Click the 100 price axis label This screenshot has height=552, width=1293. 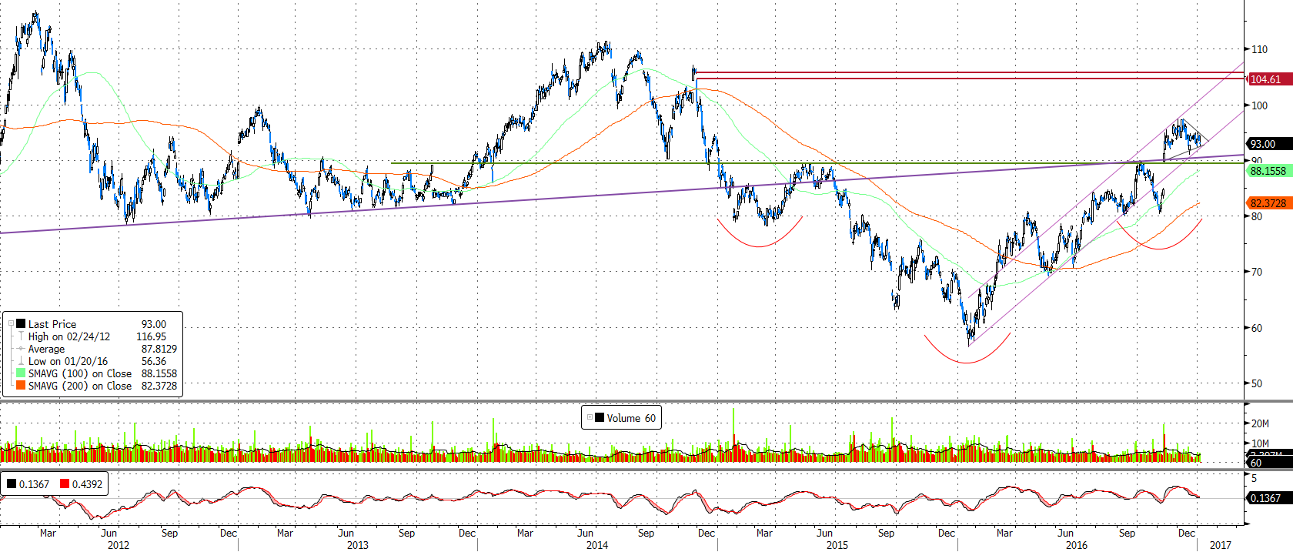click(1259, 105)
